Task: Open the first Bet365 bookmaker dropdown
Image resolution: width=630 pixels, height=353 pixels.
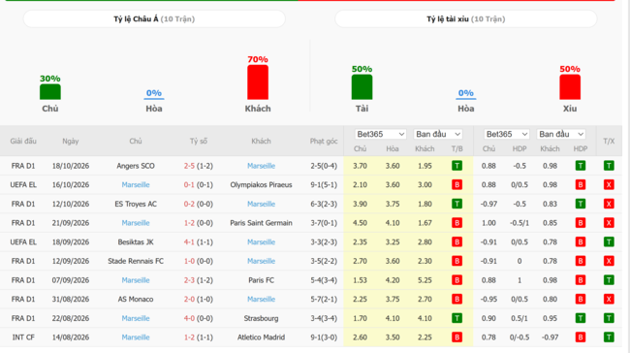Action: [x=380, y=134]
